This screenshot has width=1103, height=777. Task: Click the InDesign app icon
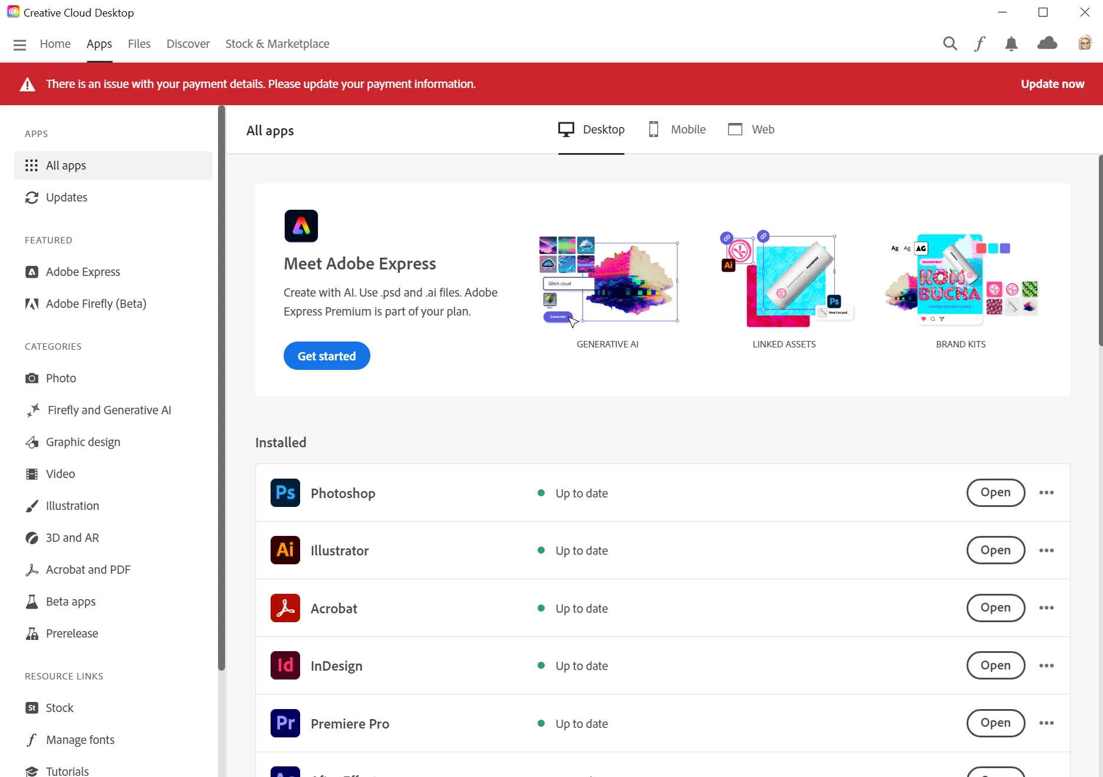tap(285, 665)
